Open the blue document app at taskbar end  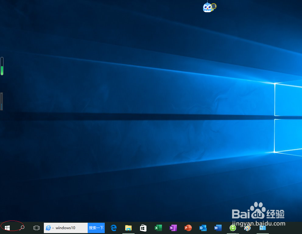[x=262, y=228]
